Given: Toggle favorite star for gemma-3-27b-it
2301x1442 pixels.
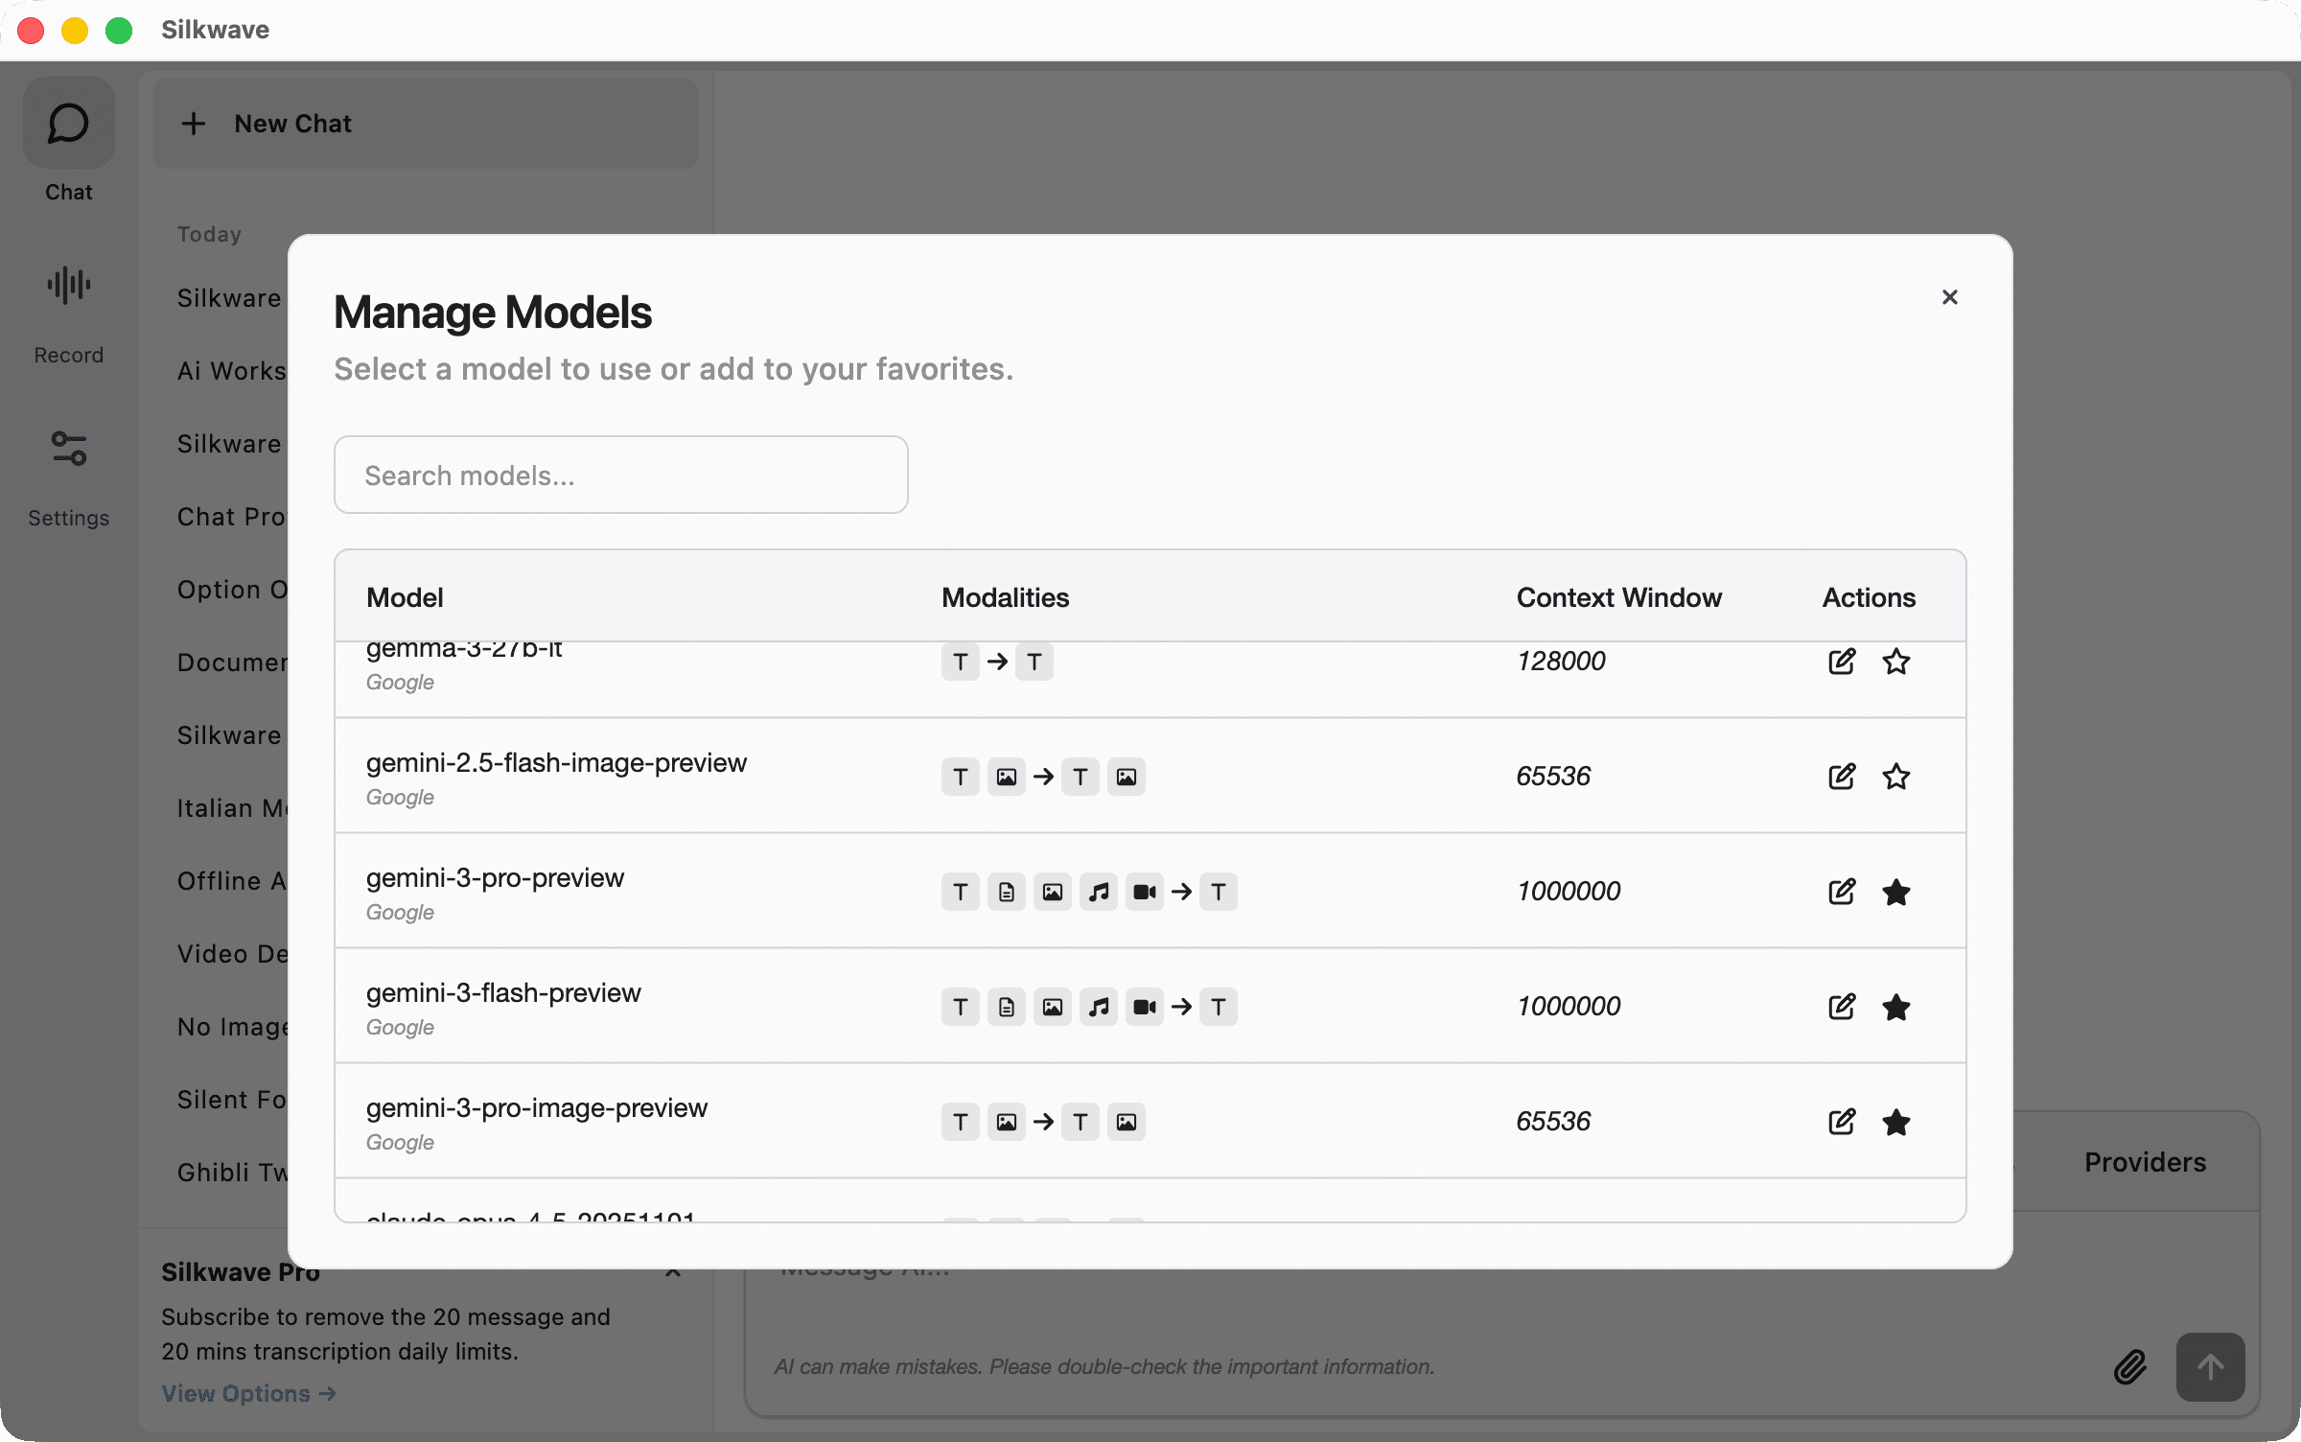Looking at the screenshot, I should pyautogui.click(x=1895, y=662).
